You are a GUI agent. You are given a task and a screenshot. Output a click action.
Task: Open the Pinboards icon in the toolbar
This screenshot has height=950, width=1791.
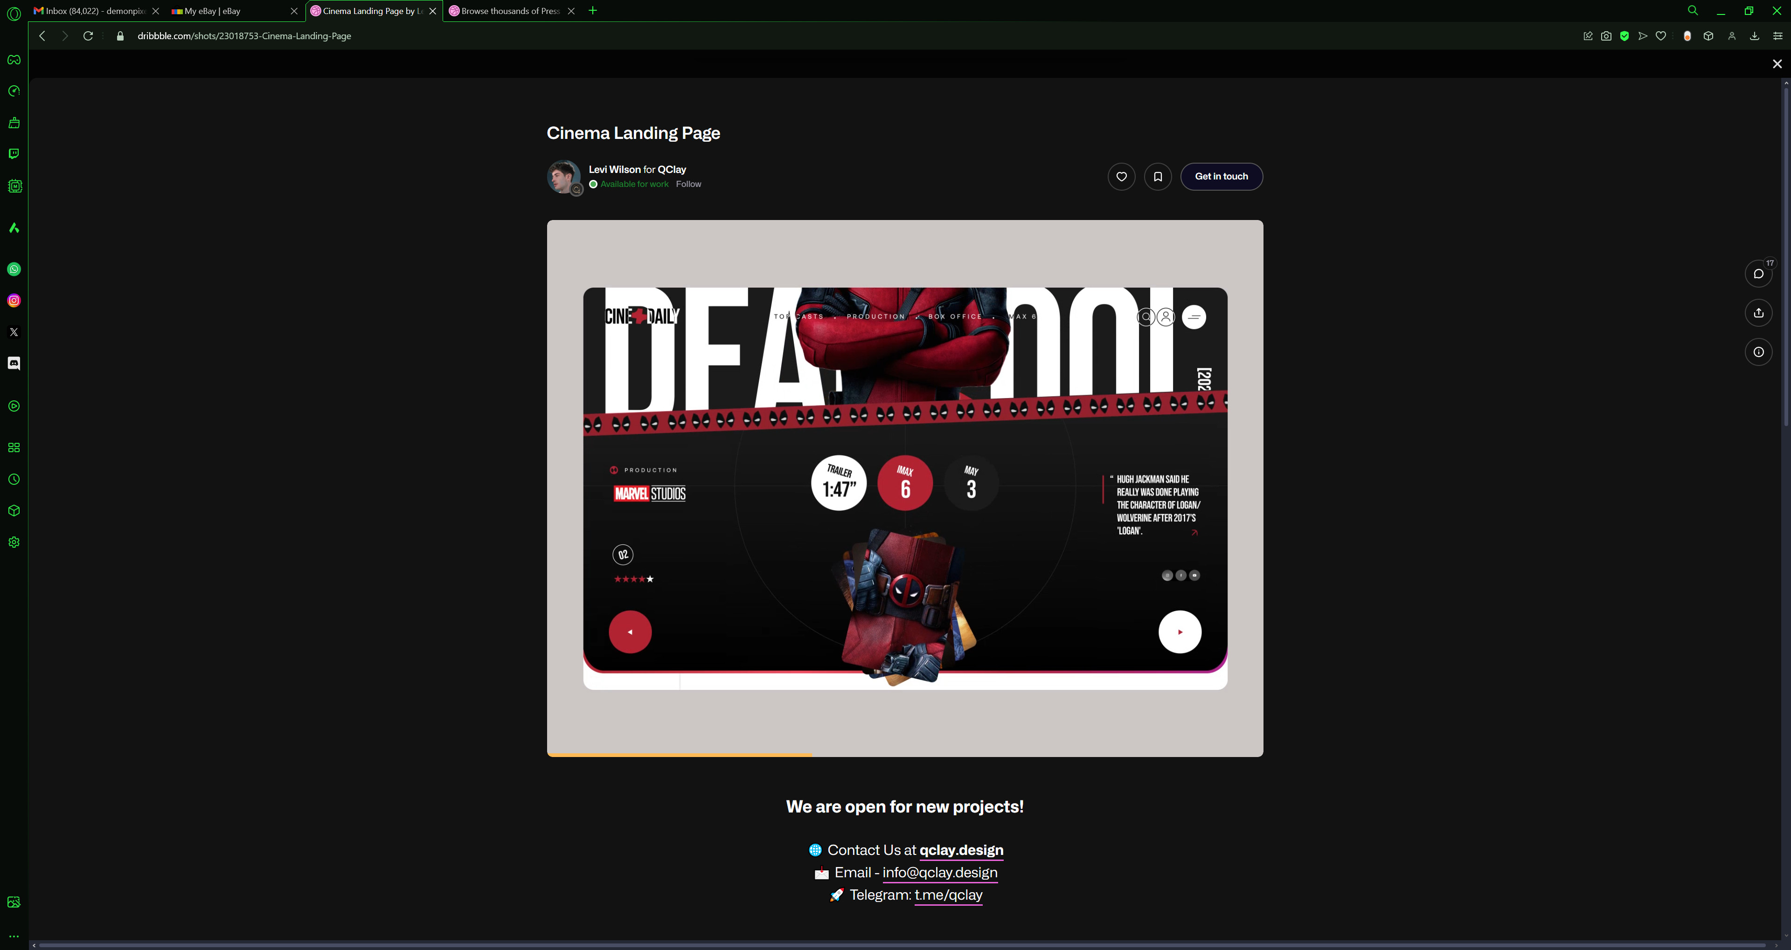click(1588, 36)
